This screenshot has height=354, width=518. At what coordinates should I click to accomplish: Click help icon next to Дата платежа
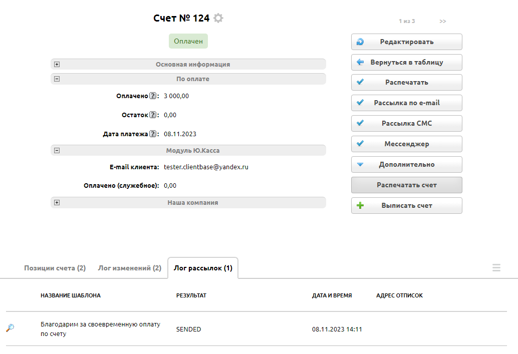click(x=153, y=134)
